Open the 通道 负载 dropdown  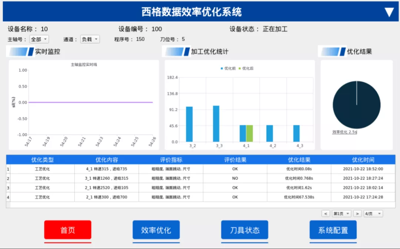click(x=90, y=39)
